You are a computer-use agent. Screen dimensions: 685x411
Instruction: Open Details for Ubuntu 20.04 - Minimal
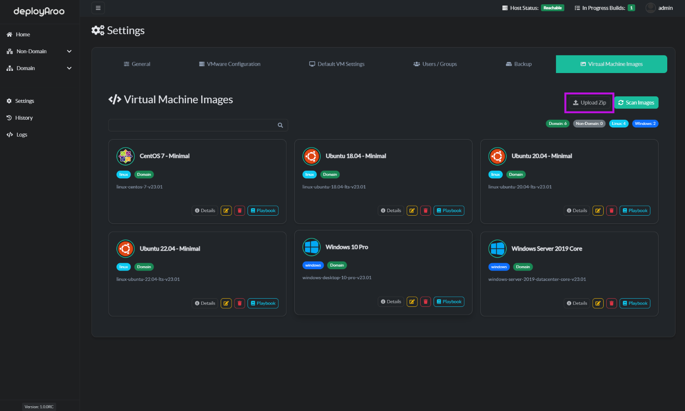(577, 210)
